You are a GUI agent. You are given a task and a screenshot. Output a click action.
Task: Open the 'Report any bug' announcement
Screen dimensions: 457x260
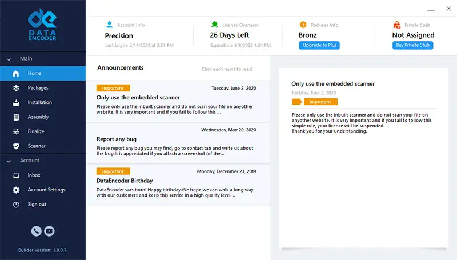(x=178, y=143)
